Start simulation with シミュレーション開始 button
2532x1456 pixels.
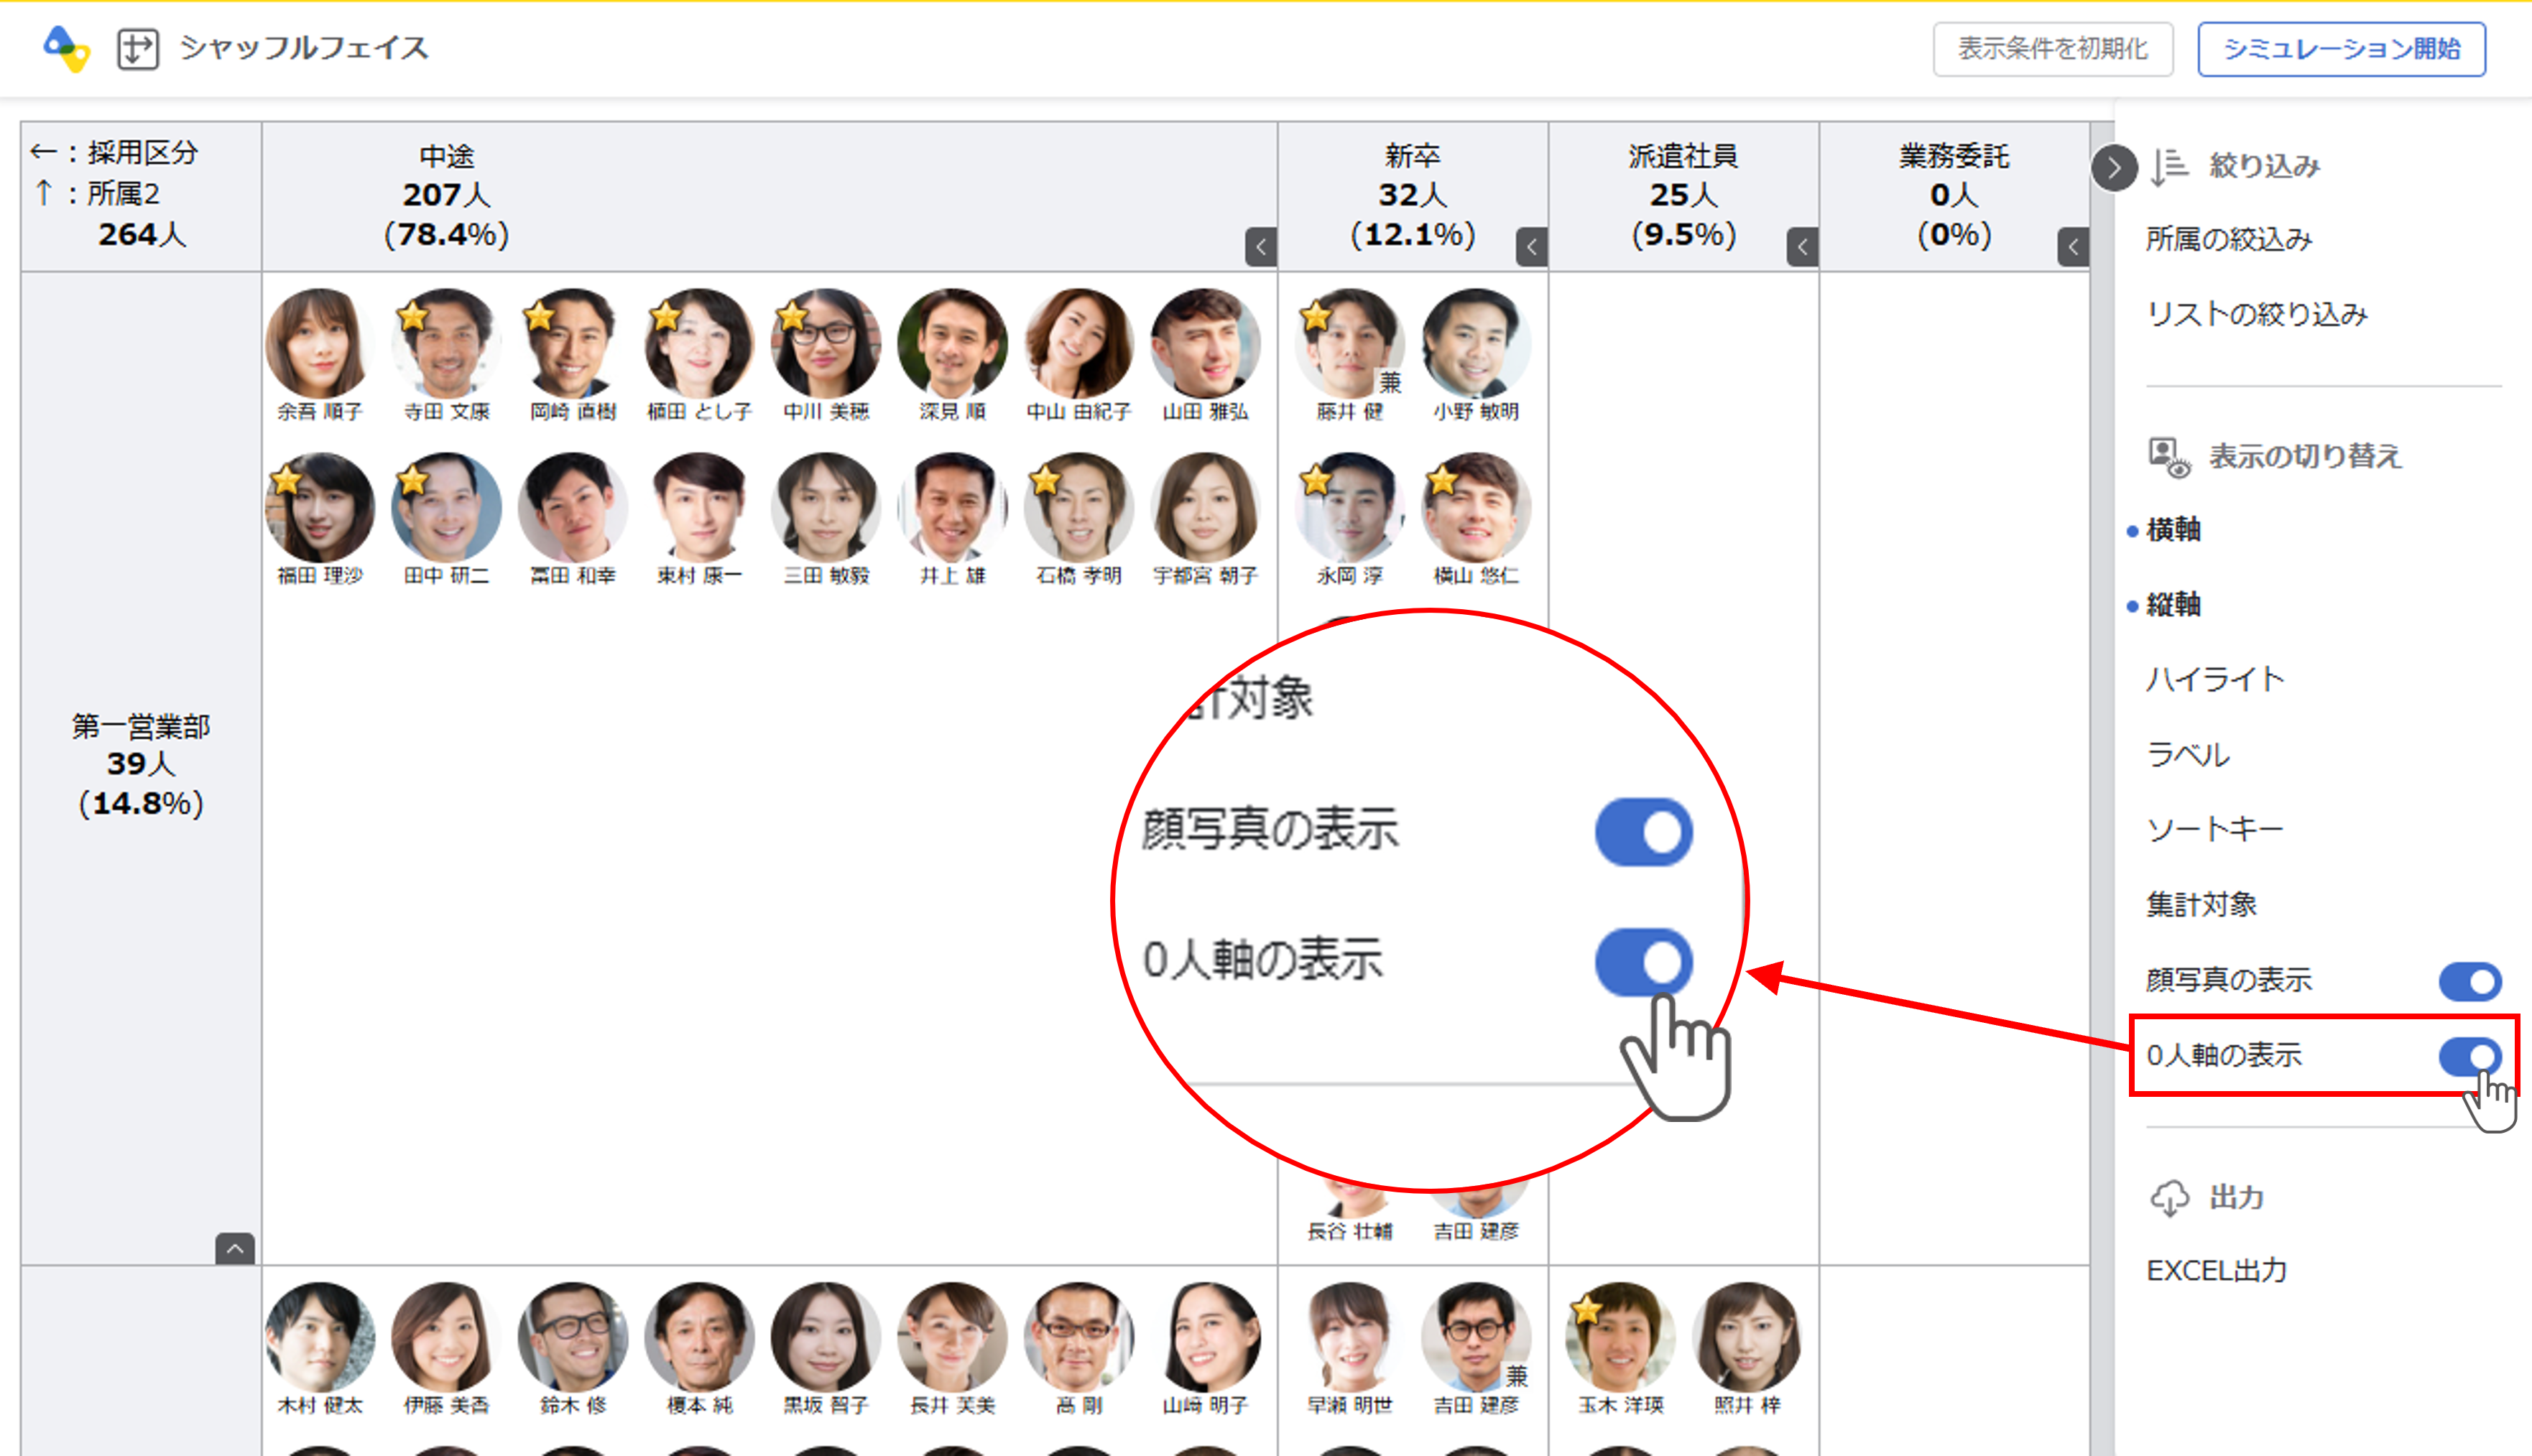click(2341, 49)
